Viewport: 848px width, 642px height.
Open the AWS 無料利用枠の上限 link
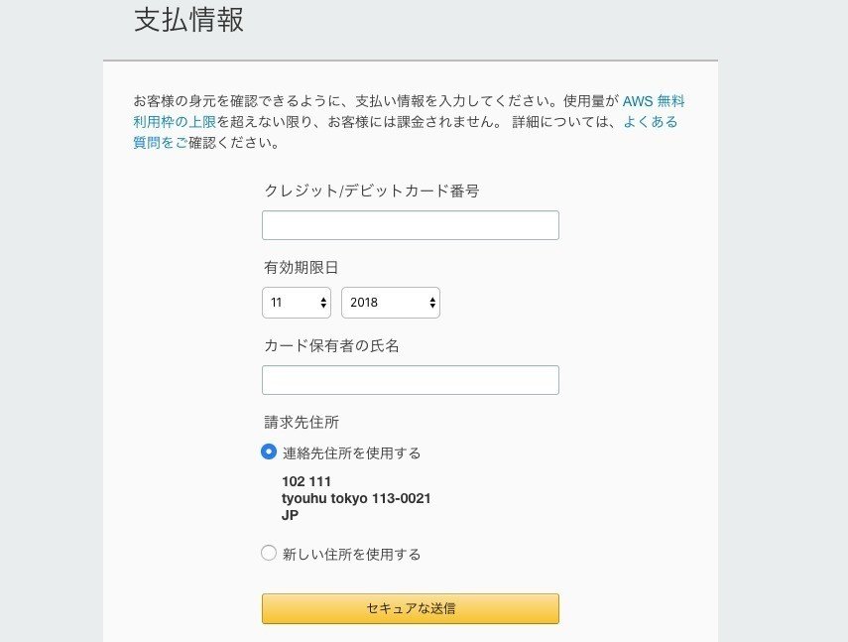coord(653,101)
